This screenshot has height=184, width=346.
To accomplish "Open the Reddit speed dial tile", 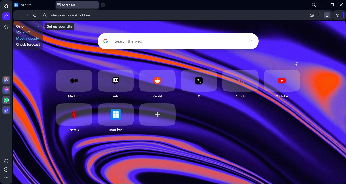I will pos(157,81).
